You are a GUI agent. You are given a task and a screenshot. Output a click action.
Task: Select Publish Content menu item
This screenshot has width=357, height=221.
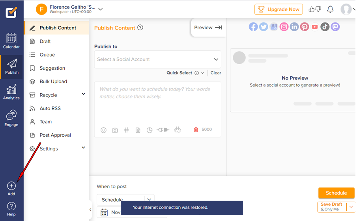(x=56, y=28)
